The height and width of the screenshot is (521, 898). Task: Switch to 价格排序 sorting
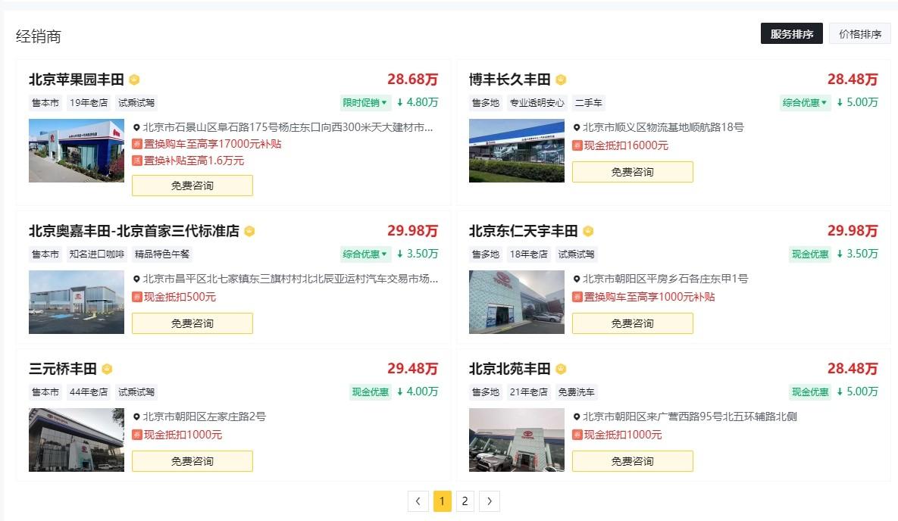[x=859, y=34]
